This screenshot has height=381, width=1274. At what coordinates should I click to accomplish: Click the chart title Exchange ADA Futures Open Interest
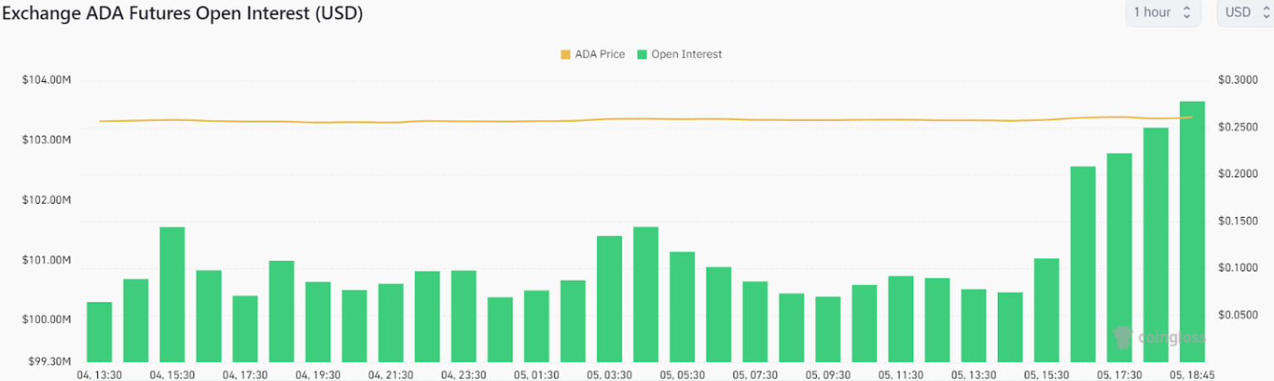tap(182, 14)
